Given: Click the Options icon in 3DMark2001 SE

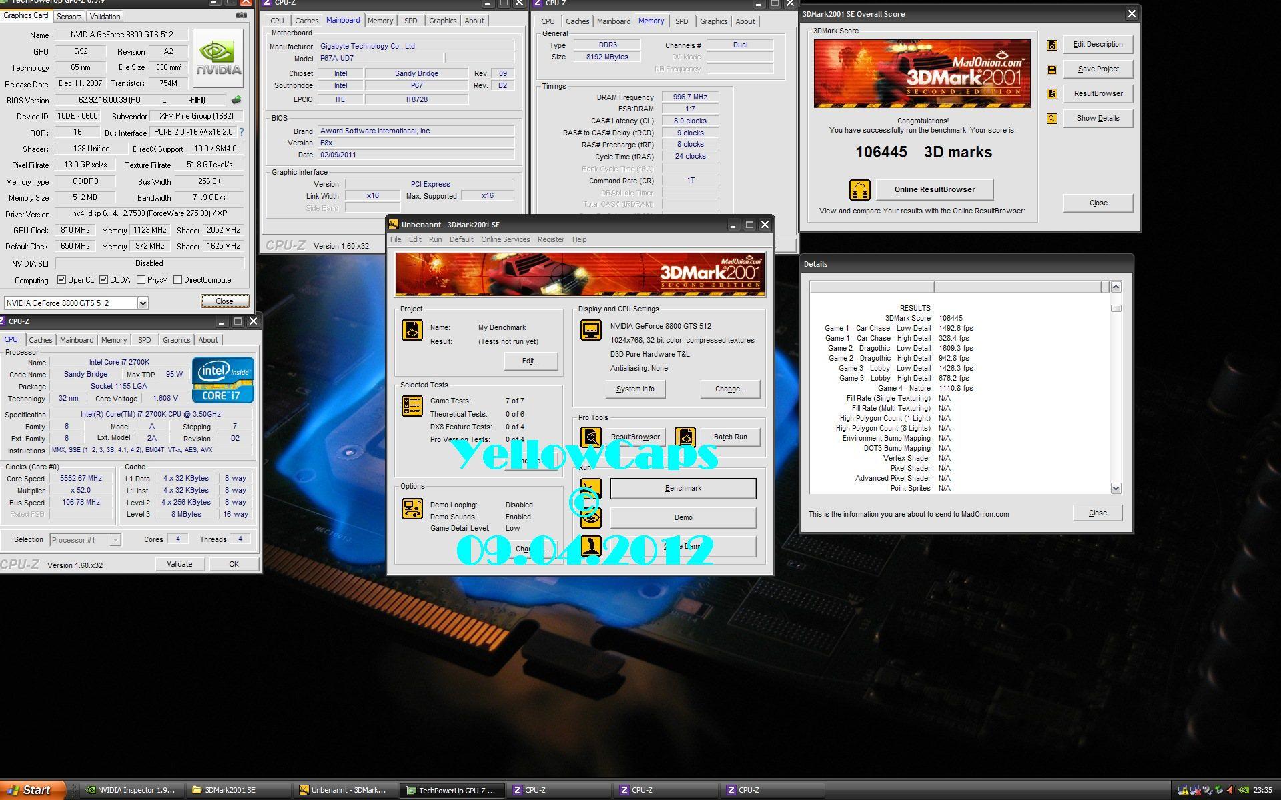Looking at the screenshot, I should pyautogui.click(x=412, y=509).
